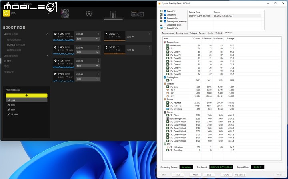Select the Stability Test: Started log row
The width and height of the screenshot is (288, 179).
coord(225,16)
